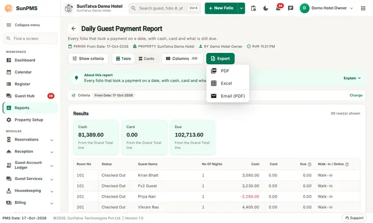This screenshot has width=373, height=223.
Task: Click the Card 0.00 summary card
Action: pyautogui.click(x=145, y=137)
